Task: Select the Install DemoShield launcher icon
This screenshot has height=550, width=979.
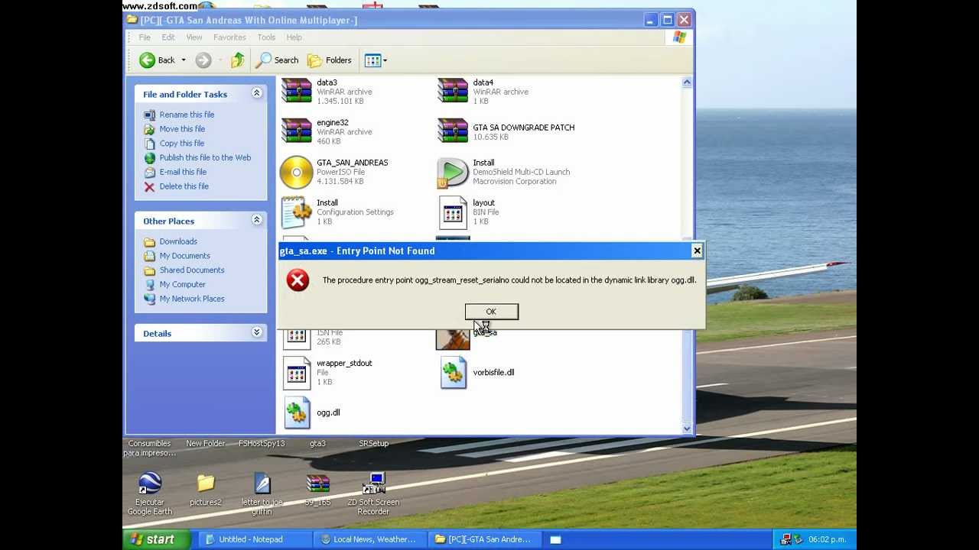Action: point(453,172)
